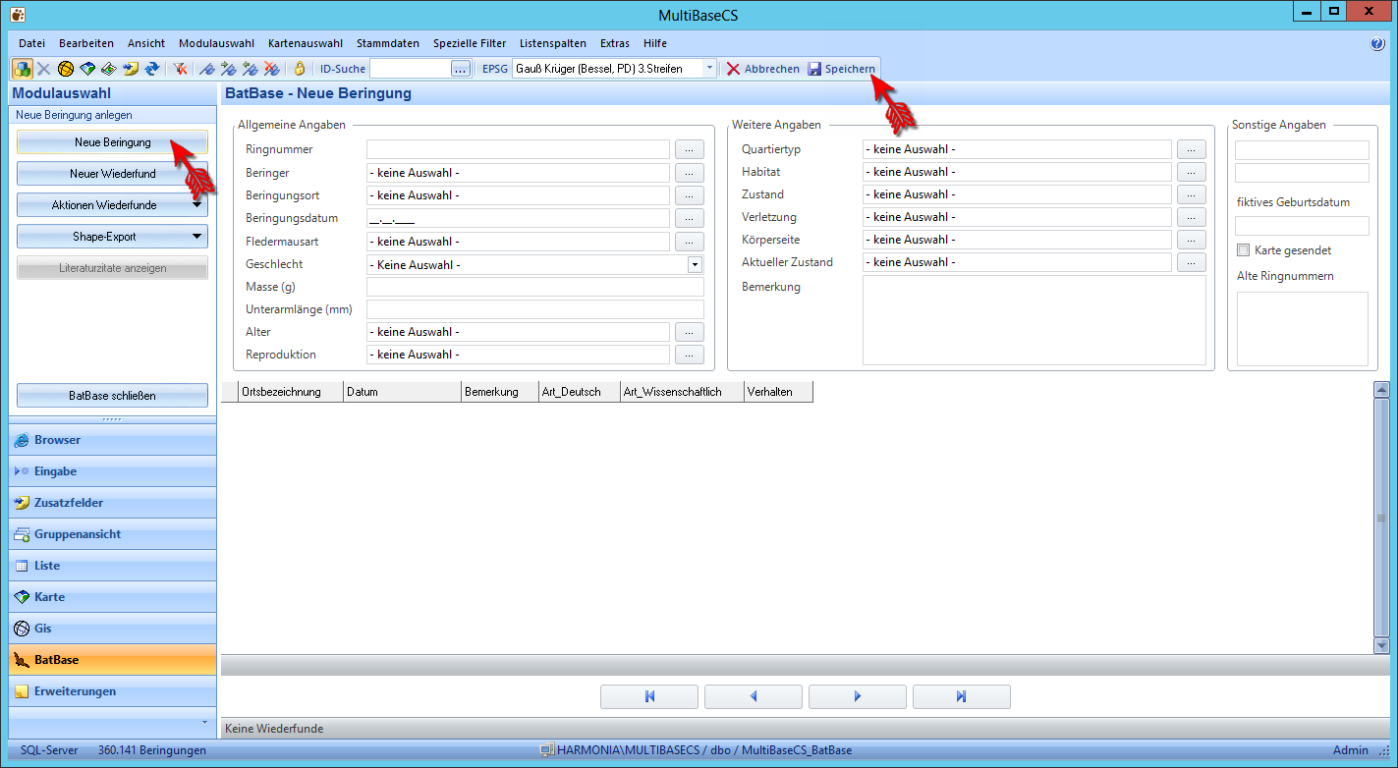Open the ID-Suche ellipsis button

click(x=461, y=69)
